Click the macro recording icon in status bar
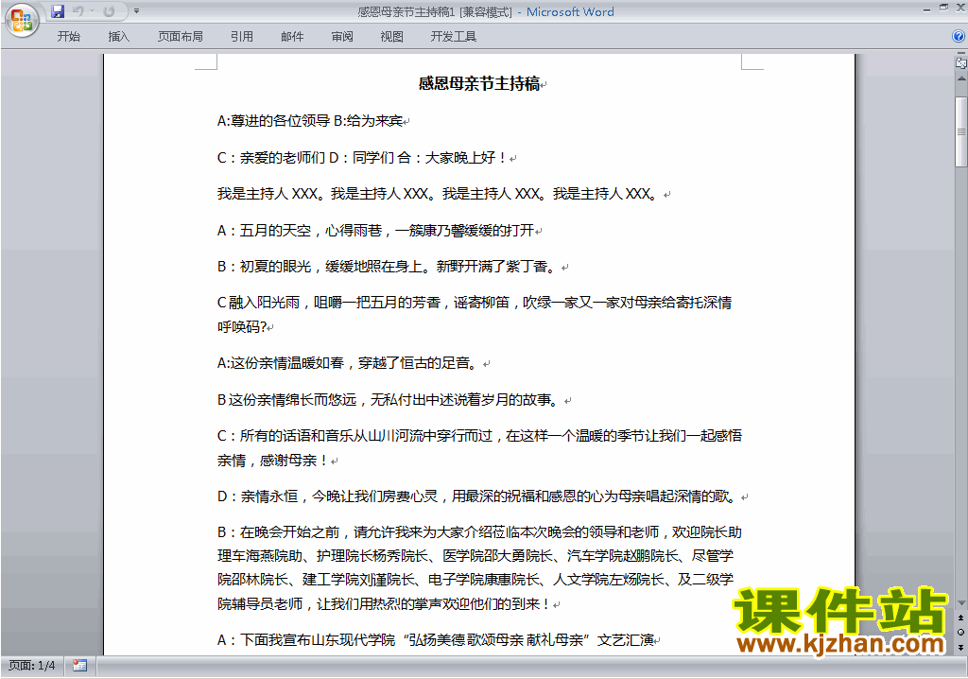 click(x=79, y=666)
